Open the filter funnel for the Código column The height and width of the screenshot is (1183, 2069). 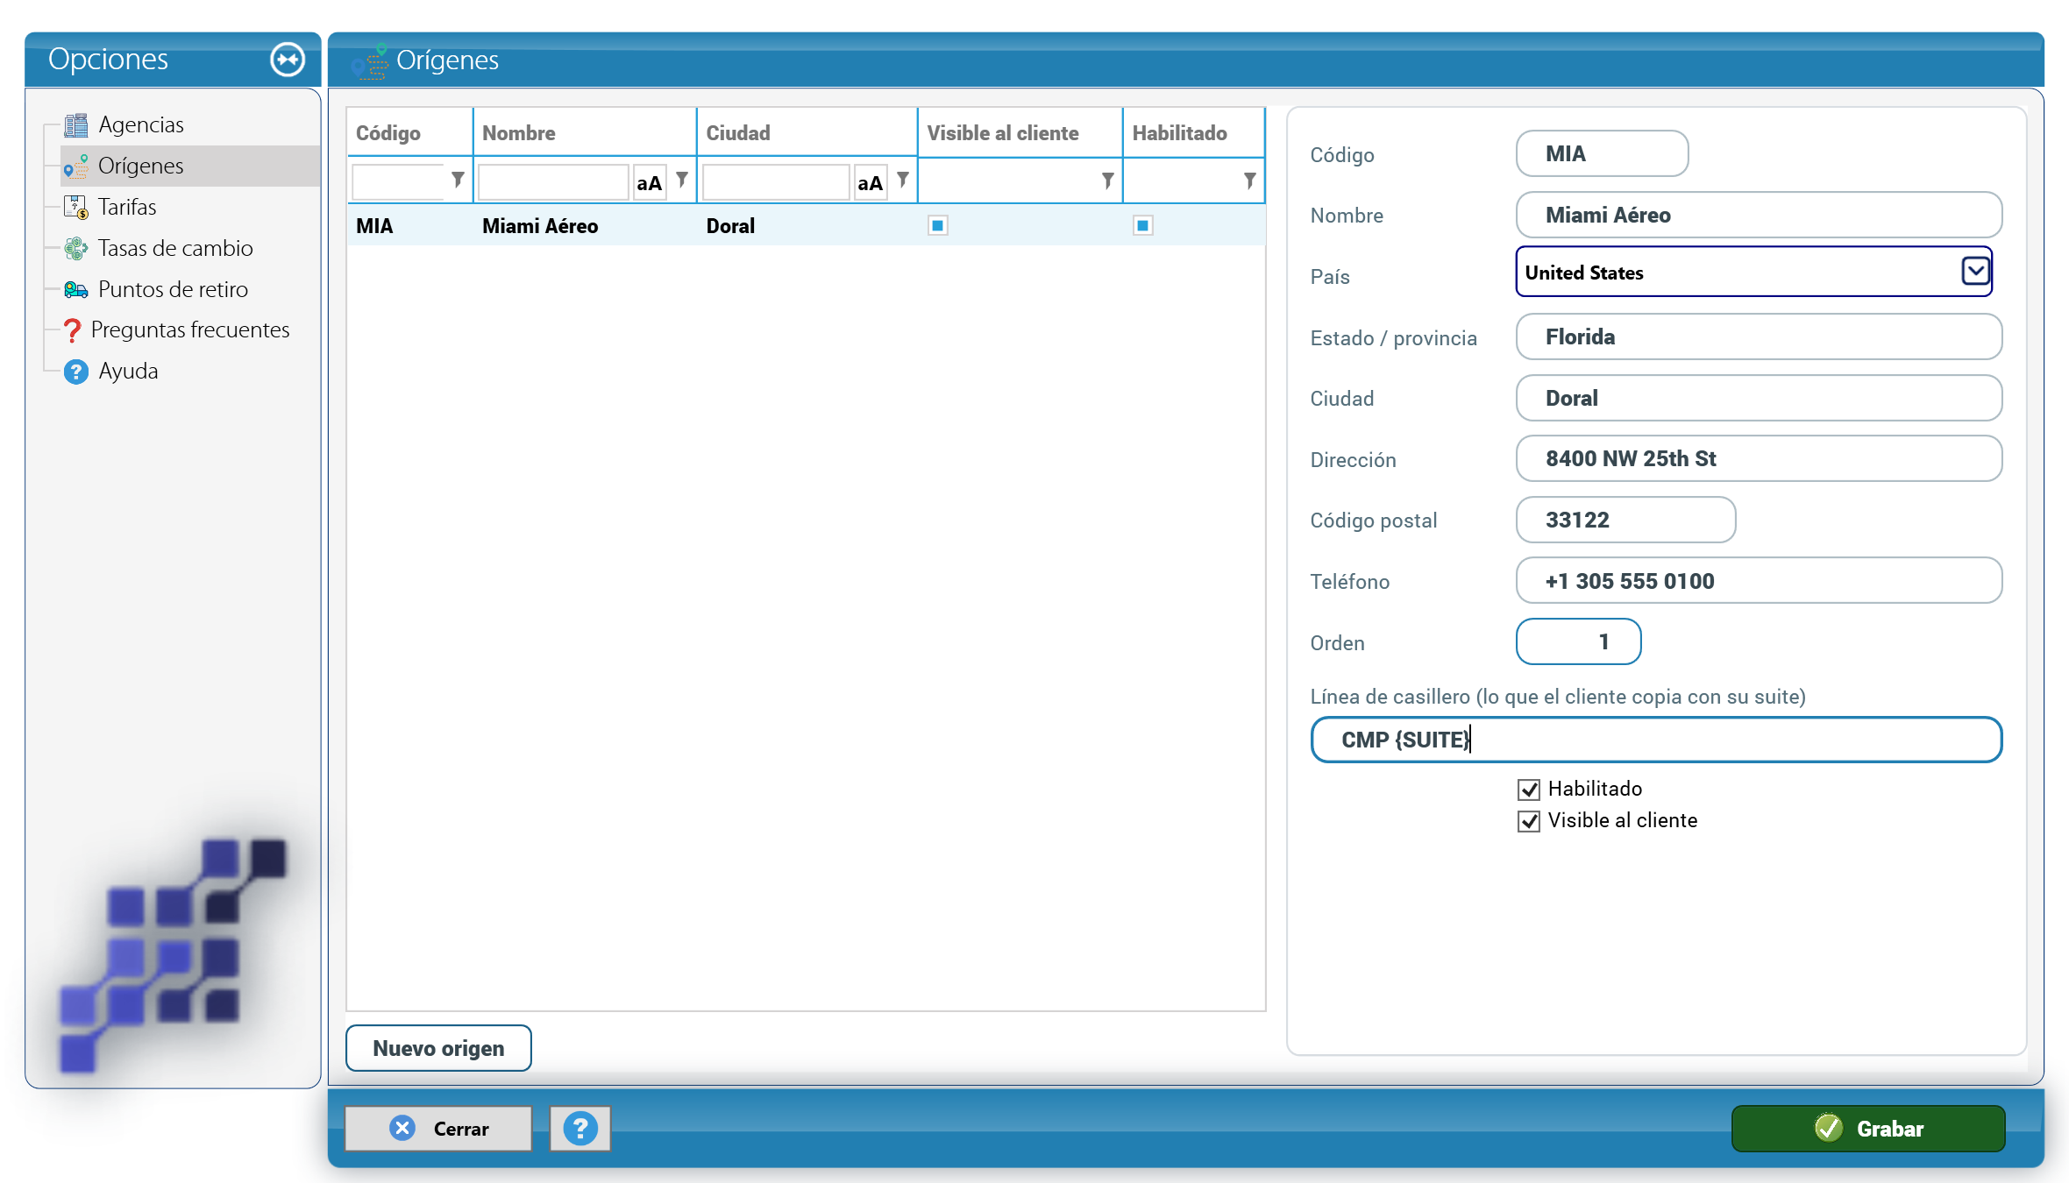click(x=458, y=180)
